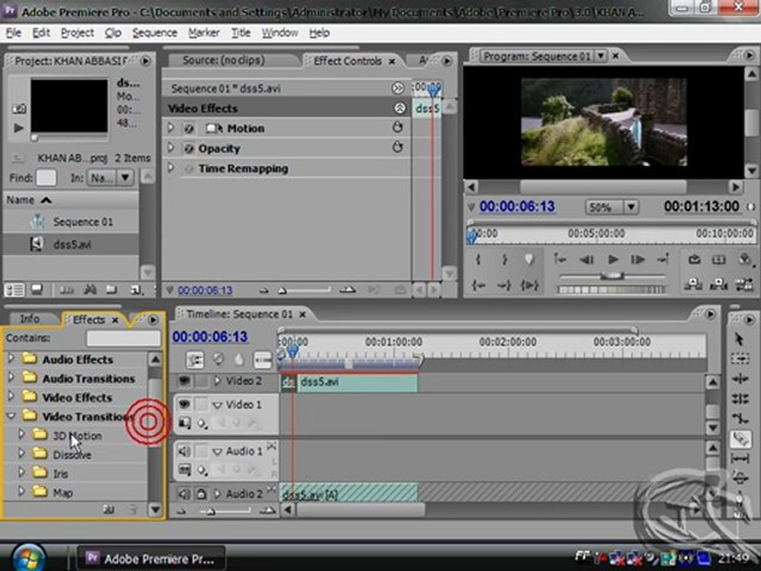Select dss5.avi in Project panel
Viewport: 761px width, 571px height.
click(x=71, y=244)
